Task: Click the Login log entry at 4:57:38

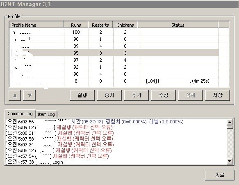Action: (34, 162)
